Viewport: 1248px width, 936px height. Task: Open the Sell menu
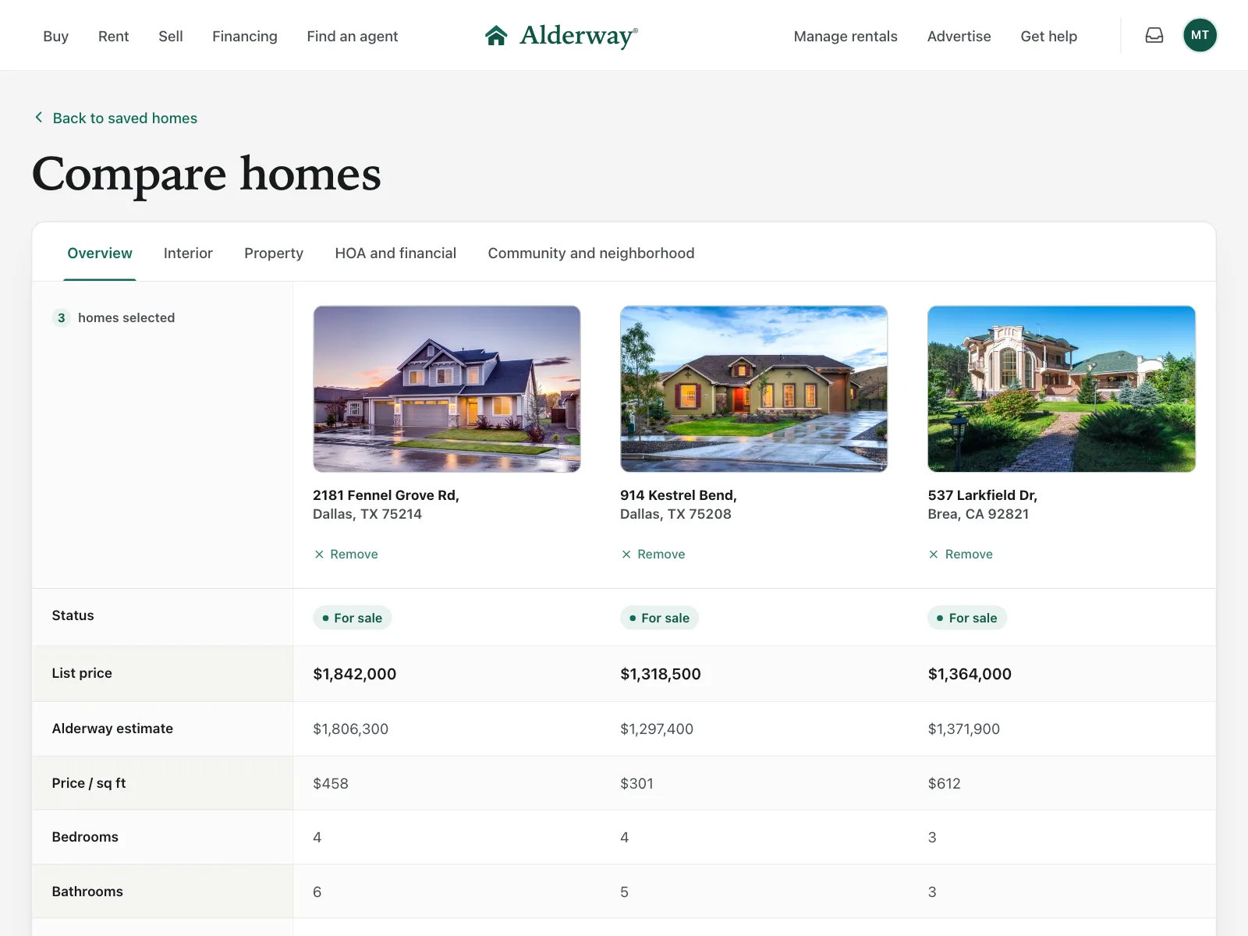[x=170, y=36]
